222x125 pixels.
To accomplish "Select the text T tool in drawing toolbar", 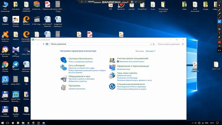I will 219,33.
